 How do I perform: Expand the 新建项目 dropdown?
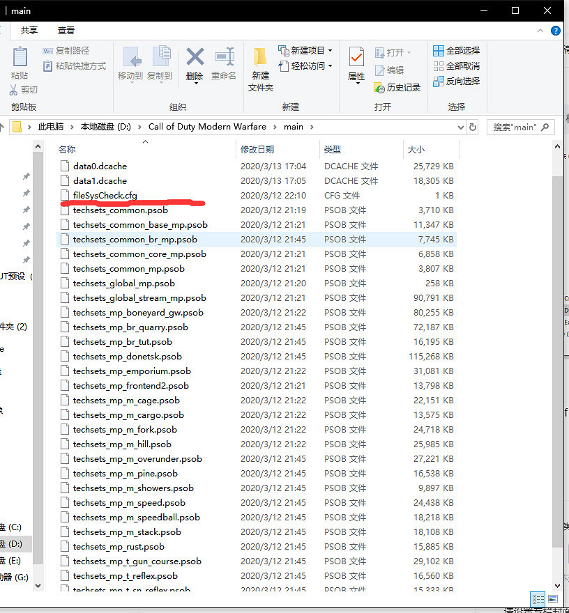coord(330,51)
